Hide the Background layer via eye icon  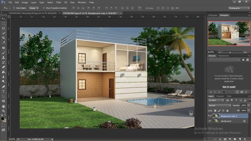210,121
